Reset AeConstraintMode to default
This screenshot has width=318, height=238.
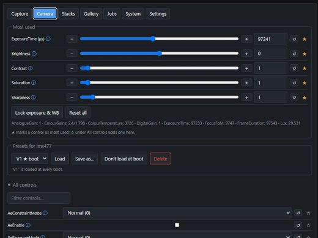tap(298, 213)
